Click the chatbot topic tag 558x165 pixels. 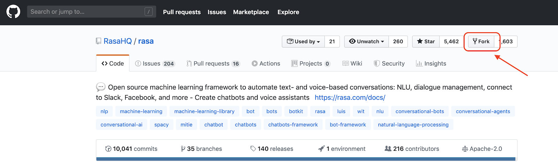coord(214,125)
